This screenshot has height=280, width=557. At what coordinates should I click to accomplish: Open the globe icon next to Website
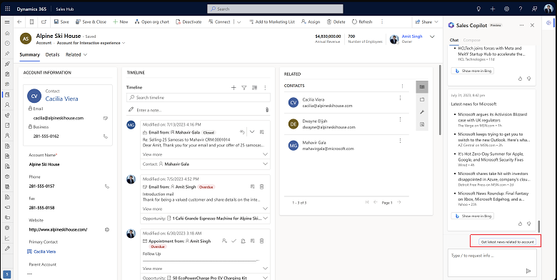tap(107, 229)
